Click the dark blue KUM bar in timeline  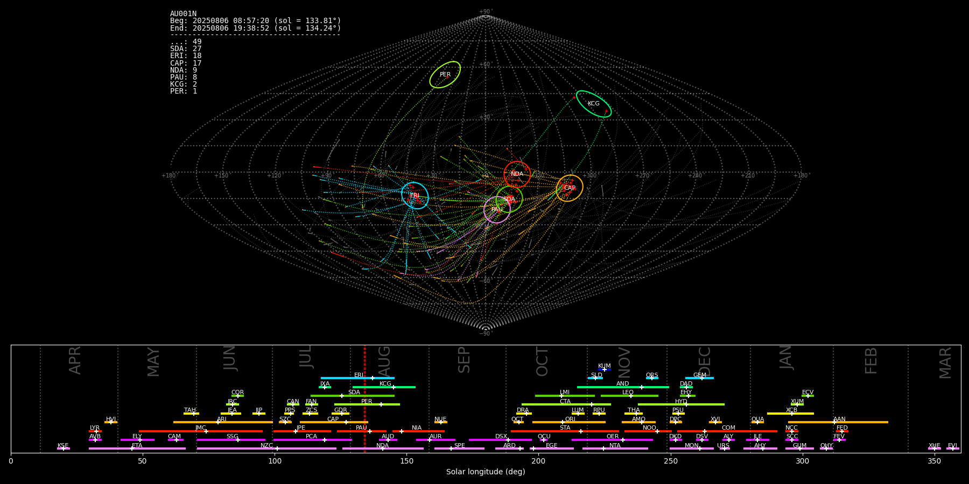pyautogui.click(x=605, y=369)
